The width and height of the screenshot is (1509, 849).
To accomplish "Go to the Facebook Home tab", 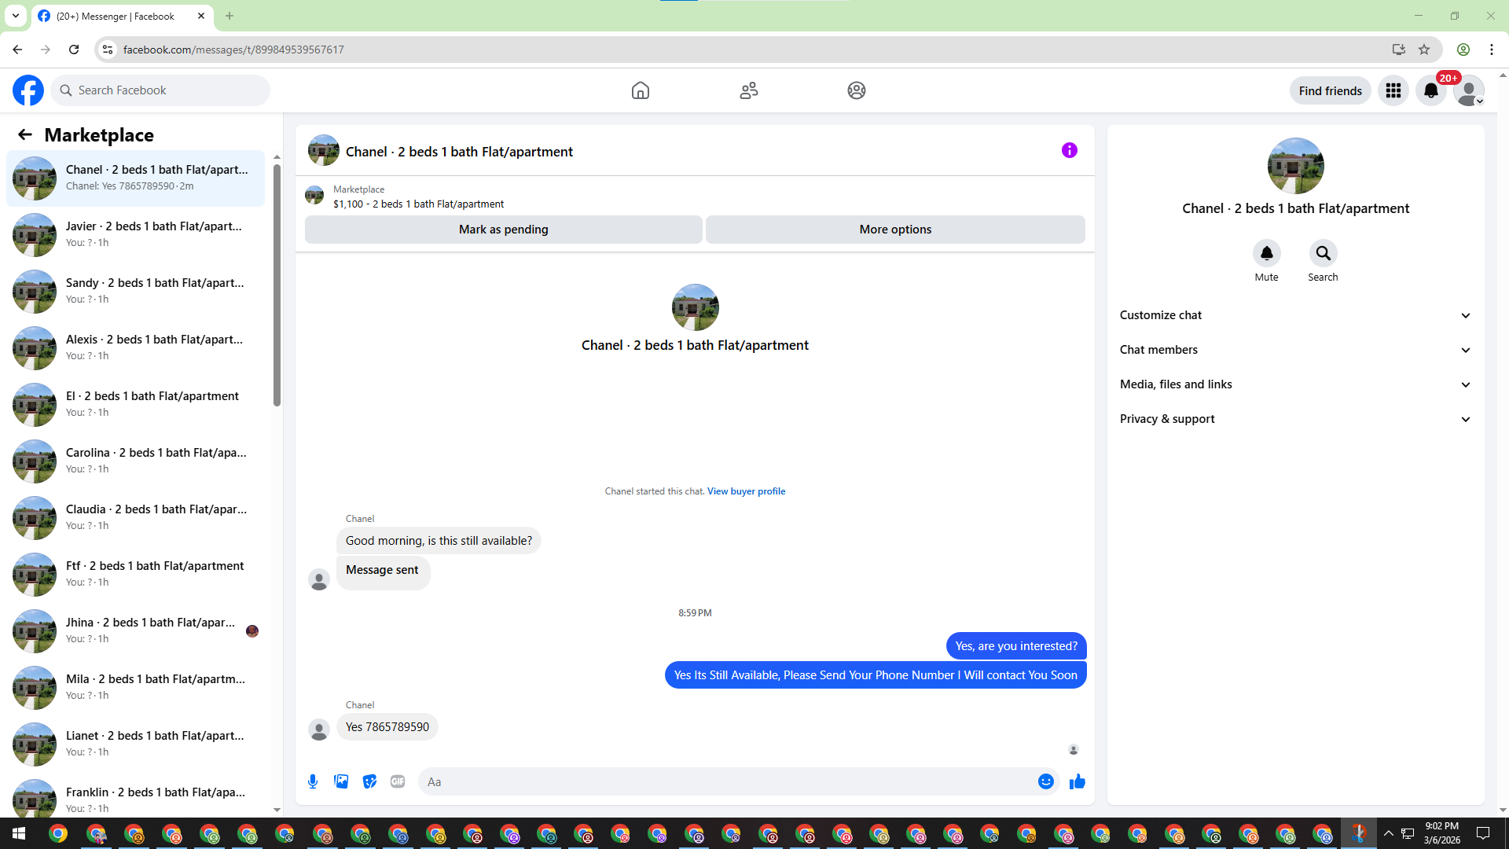I will [641, 91].
